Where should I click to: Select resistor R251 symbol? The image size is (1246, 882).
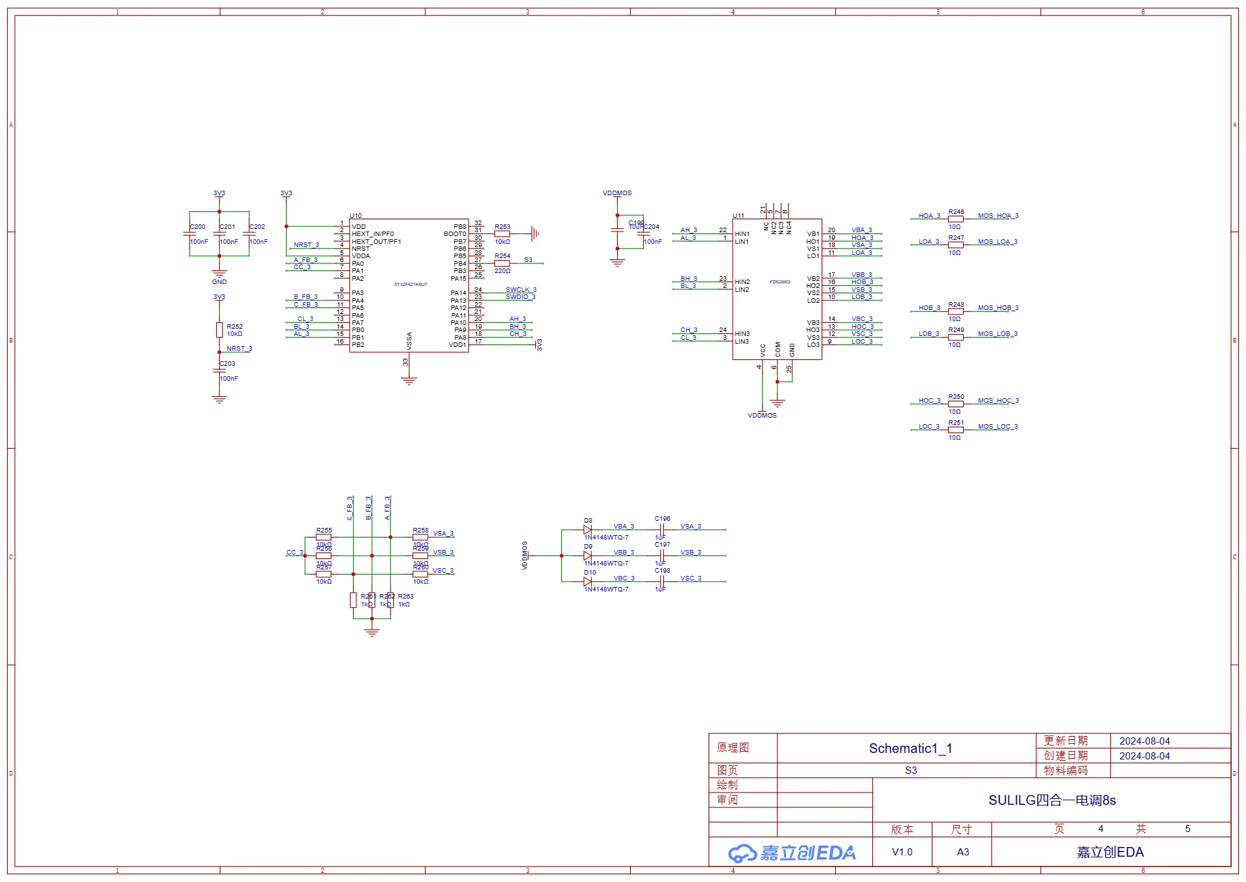pos(955,430)
